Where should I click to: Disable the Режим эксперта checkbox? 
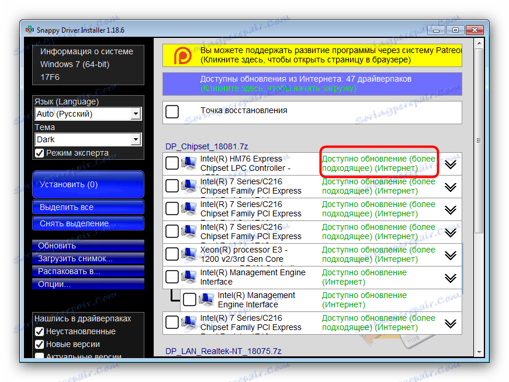coord(40,152)
